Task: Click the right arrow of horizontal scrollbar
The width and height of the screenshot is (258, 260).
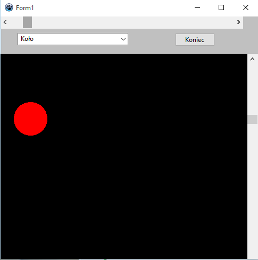Action: point(239,22)
